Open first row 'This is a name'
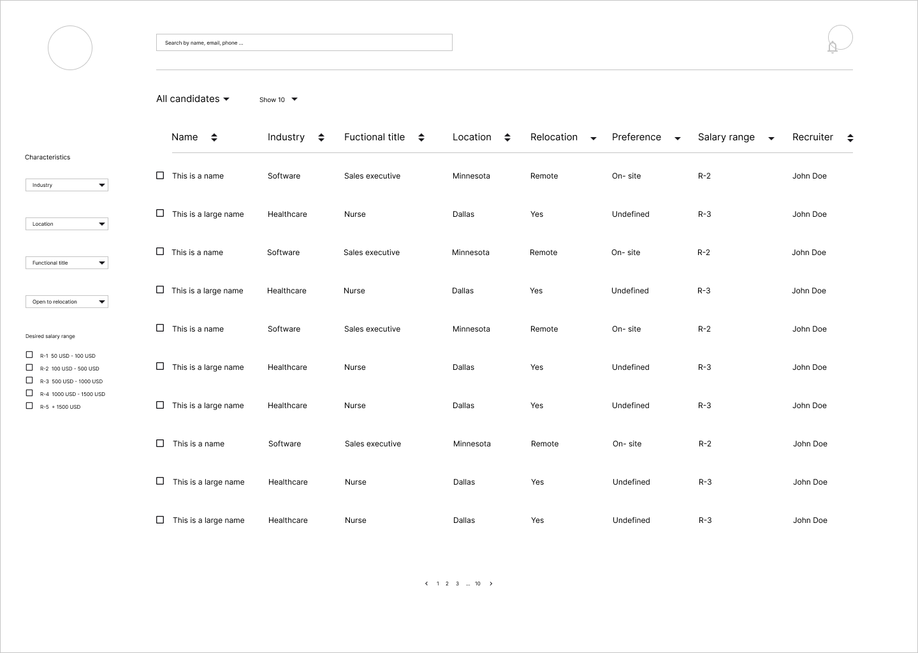 click(198, 176)
